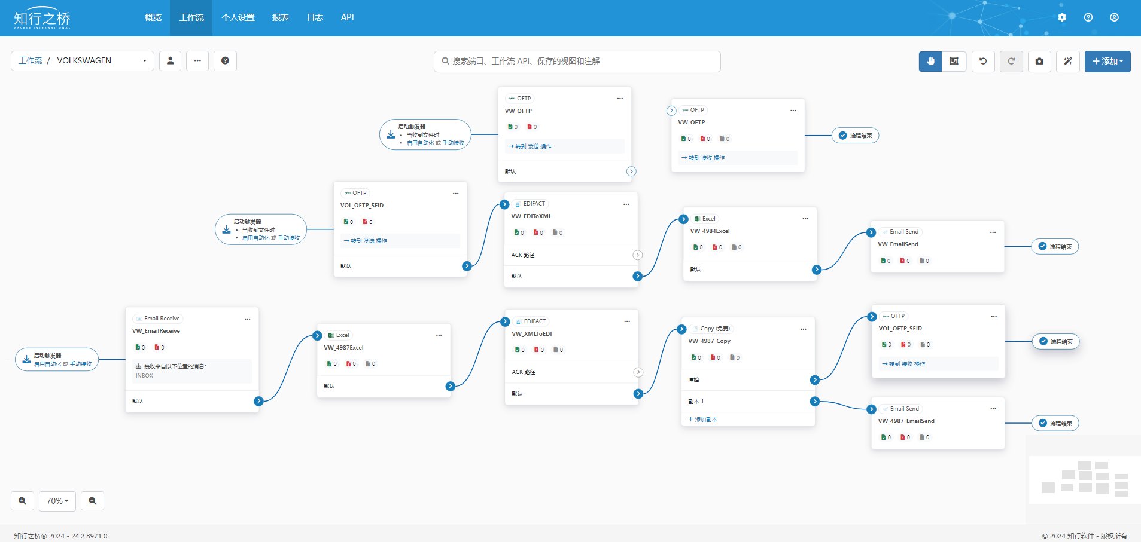Click 转到 发送 操作 link in left VOL_OFTP_SFID node
This screenshot has height=542, width=1141.
[x=366, y=241]
